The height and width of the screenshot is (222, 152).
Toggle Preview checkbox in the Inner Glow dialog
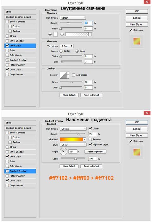(x=131, y=30)
